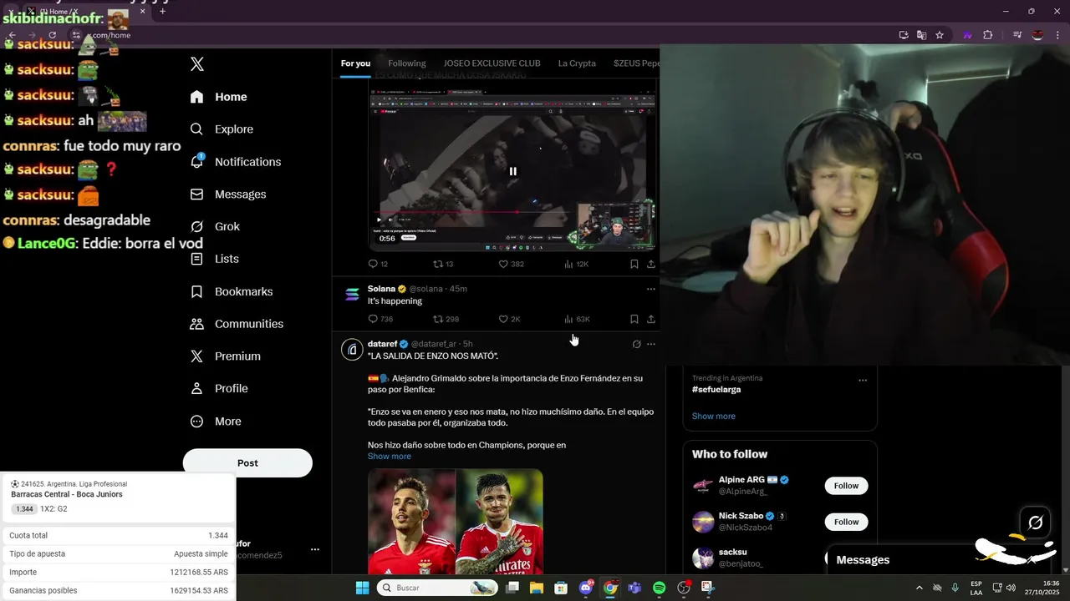This screenshot has height=601, width=1070.
Task: Share Solana's post
Action: 651,319
